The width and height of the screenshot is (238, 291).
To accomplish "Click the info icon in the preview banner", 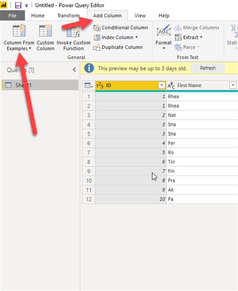I will coord(89,68).
